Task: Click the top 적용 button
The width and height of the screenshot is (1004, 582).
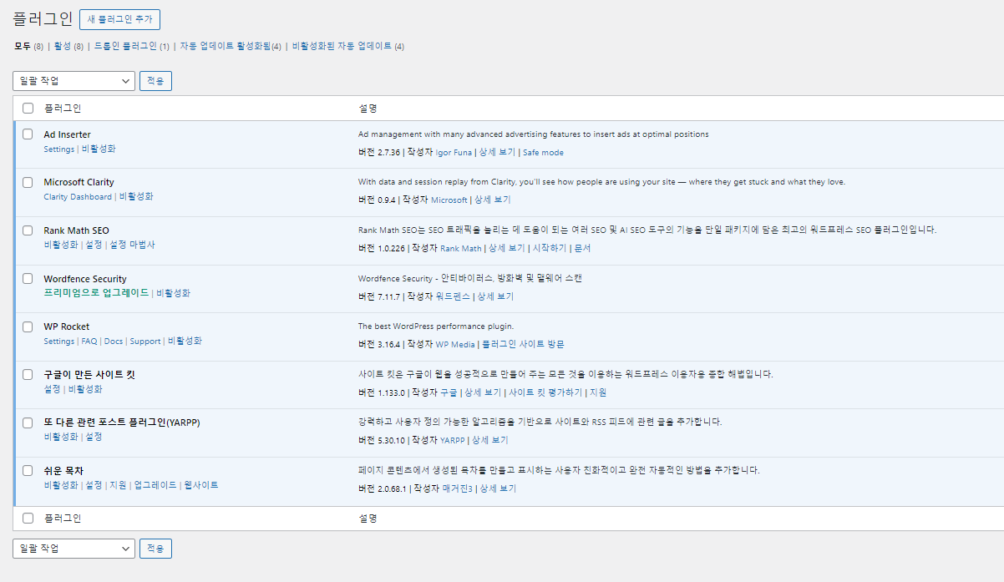Action: 155,81
